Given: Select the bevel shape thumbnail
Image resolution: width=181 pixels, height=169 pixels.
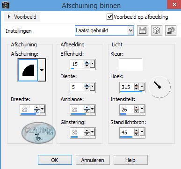Looking at the screenshot, I should [x=28, y=70].
